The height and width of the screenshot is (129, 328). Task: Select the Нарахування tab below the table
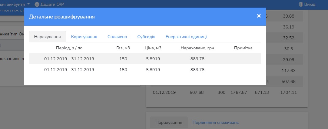[169, 122]
